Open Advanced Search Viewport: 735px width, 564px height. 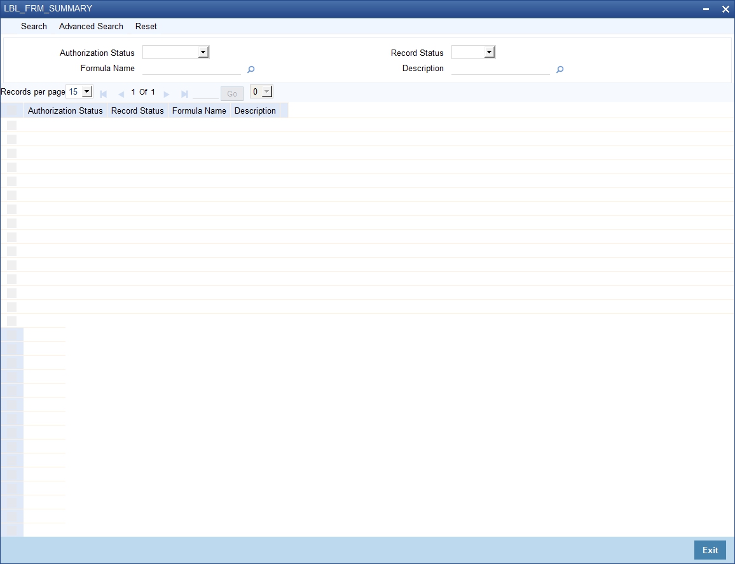[91, 26]
